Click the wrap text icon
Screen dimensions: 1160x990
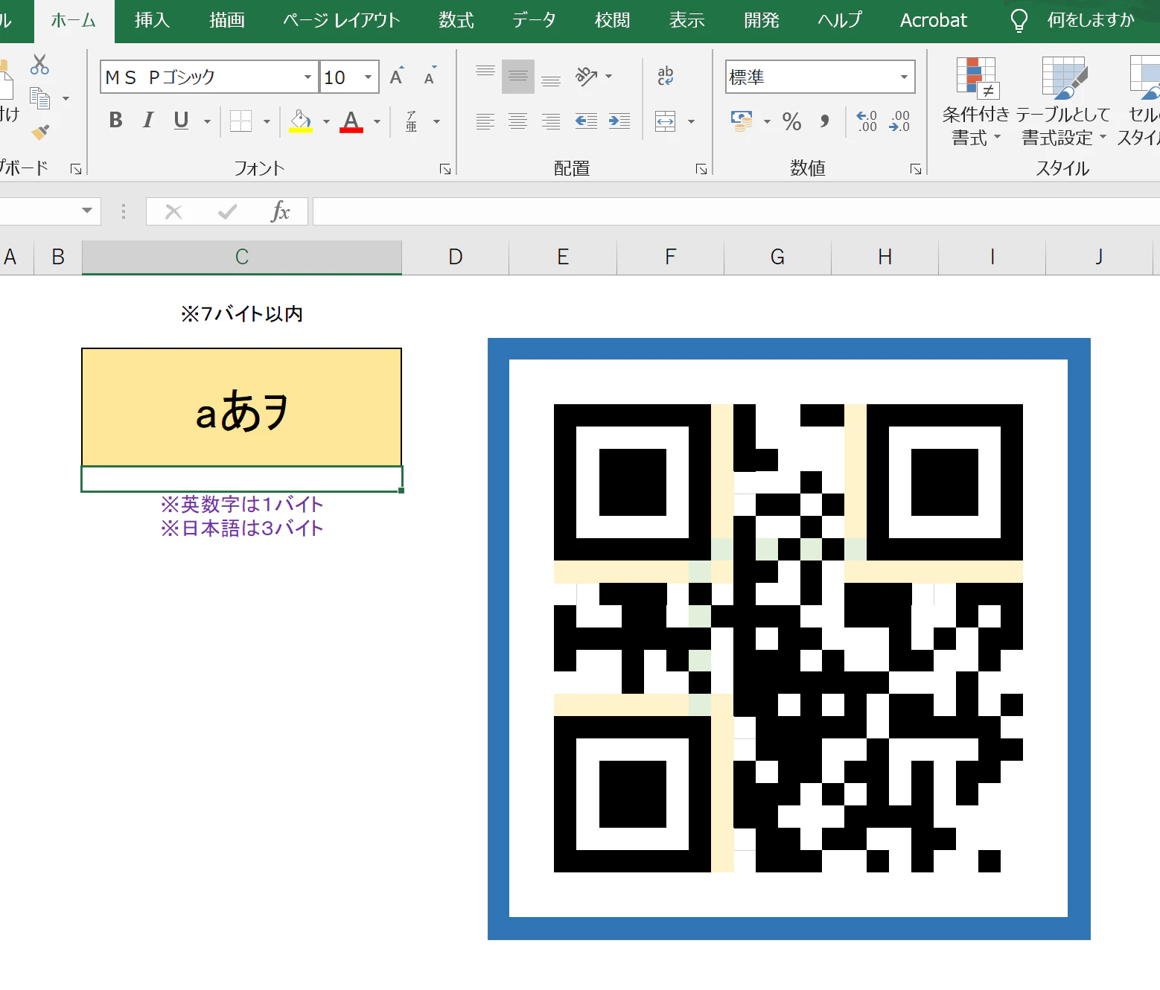pyautogui.click(x=666, y=76)
